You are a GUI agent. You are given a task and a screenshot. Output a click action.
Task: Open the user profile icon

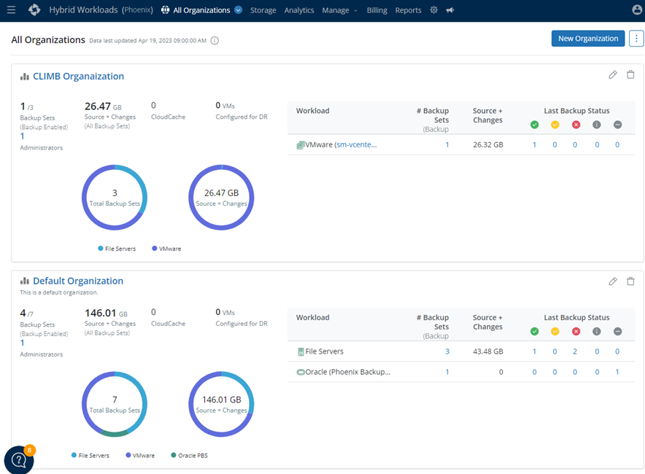[637, 10]
